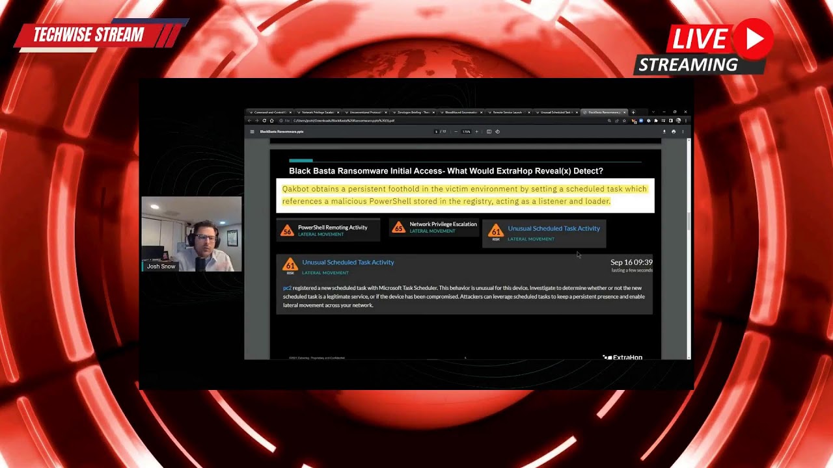
Task: Bookmark this page with the star icon
Action: [x=624, y=121]
